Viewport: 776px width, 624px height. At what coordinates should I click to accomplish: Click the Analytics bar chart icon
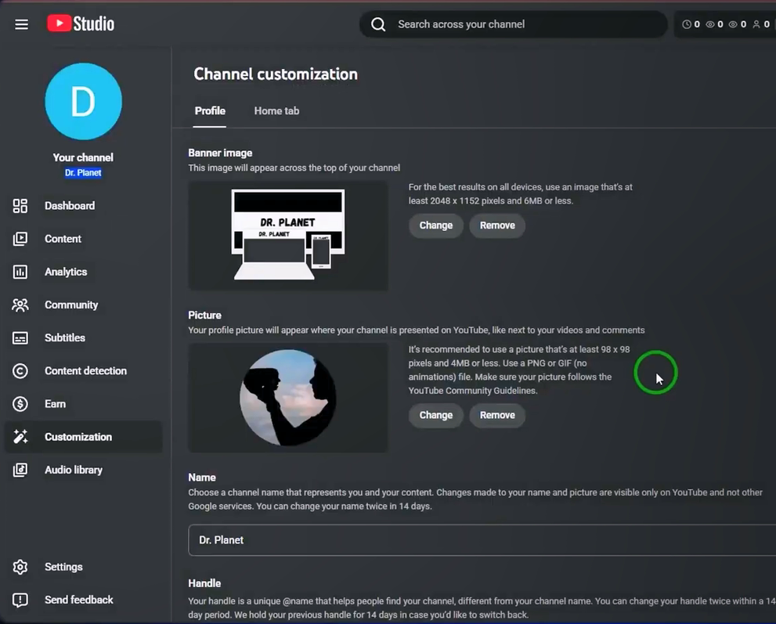tap(20, 272)
